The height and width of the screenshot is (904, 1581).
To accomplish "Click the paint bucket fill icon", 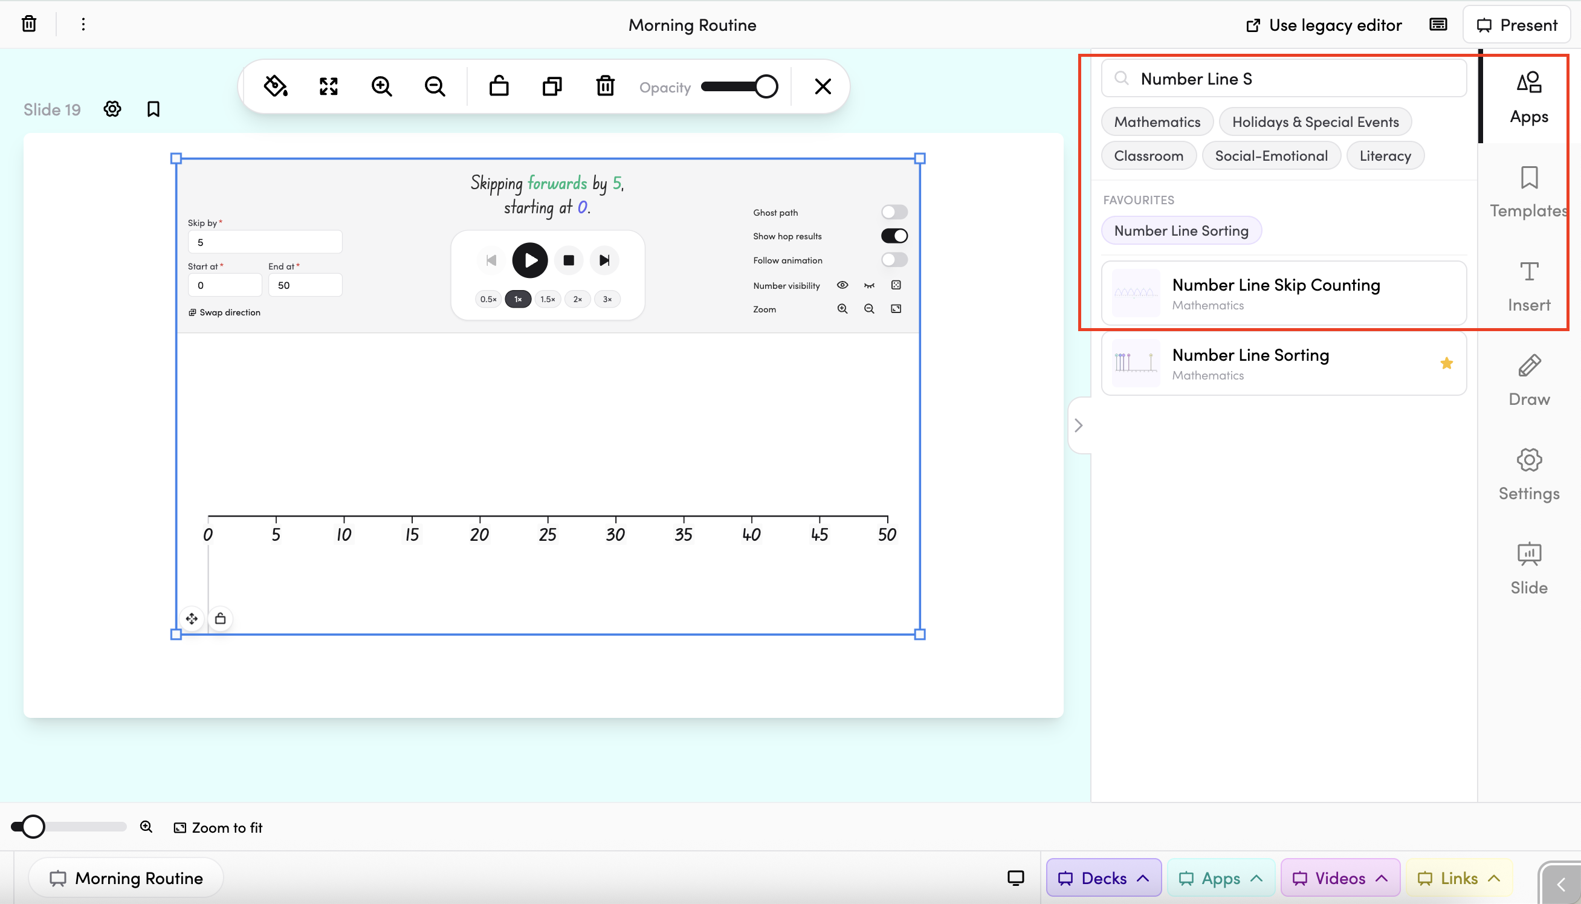I will 275,86.
